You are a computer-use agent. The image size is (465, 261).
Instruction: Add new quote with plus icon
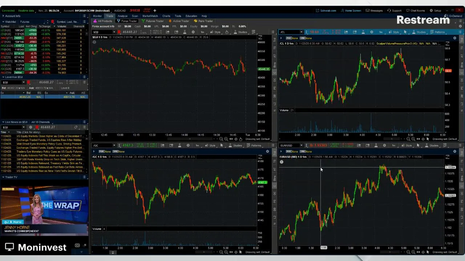154,11
